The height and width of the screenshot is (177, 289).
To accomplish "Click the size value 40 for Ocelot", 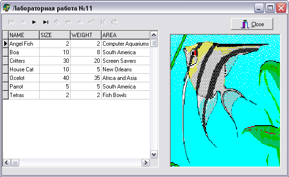I will click(55, 78).
